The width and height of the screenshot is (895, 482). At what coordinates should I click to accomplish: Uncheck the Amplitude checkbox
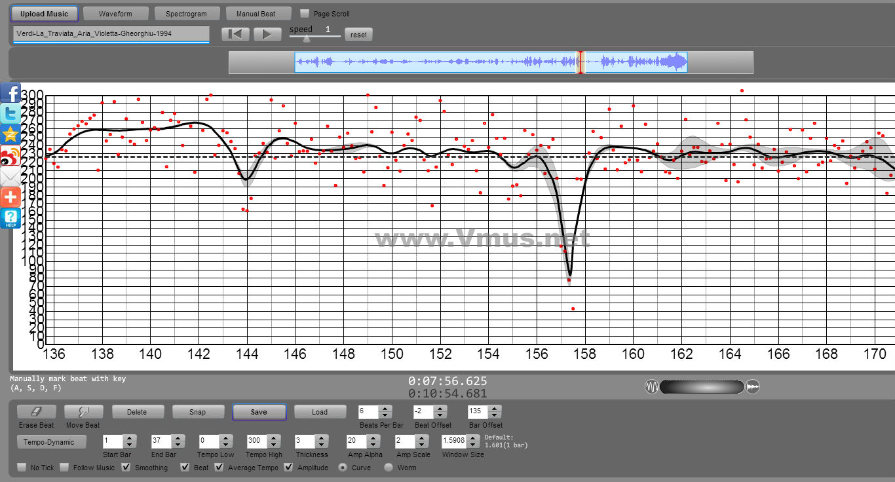(x=288, y=468)
